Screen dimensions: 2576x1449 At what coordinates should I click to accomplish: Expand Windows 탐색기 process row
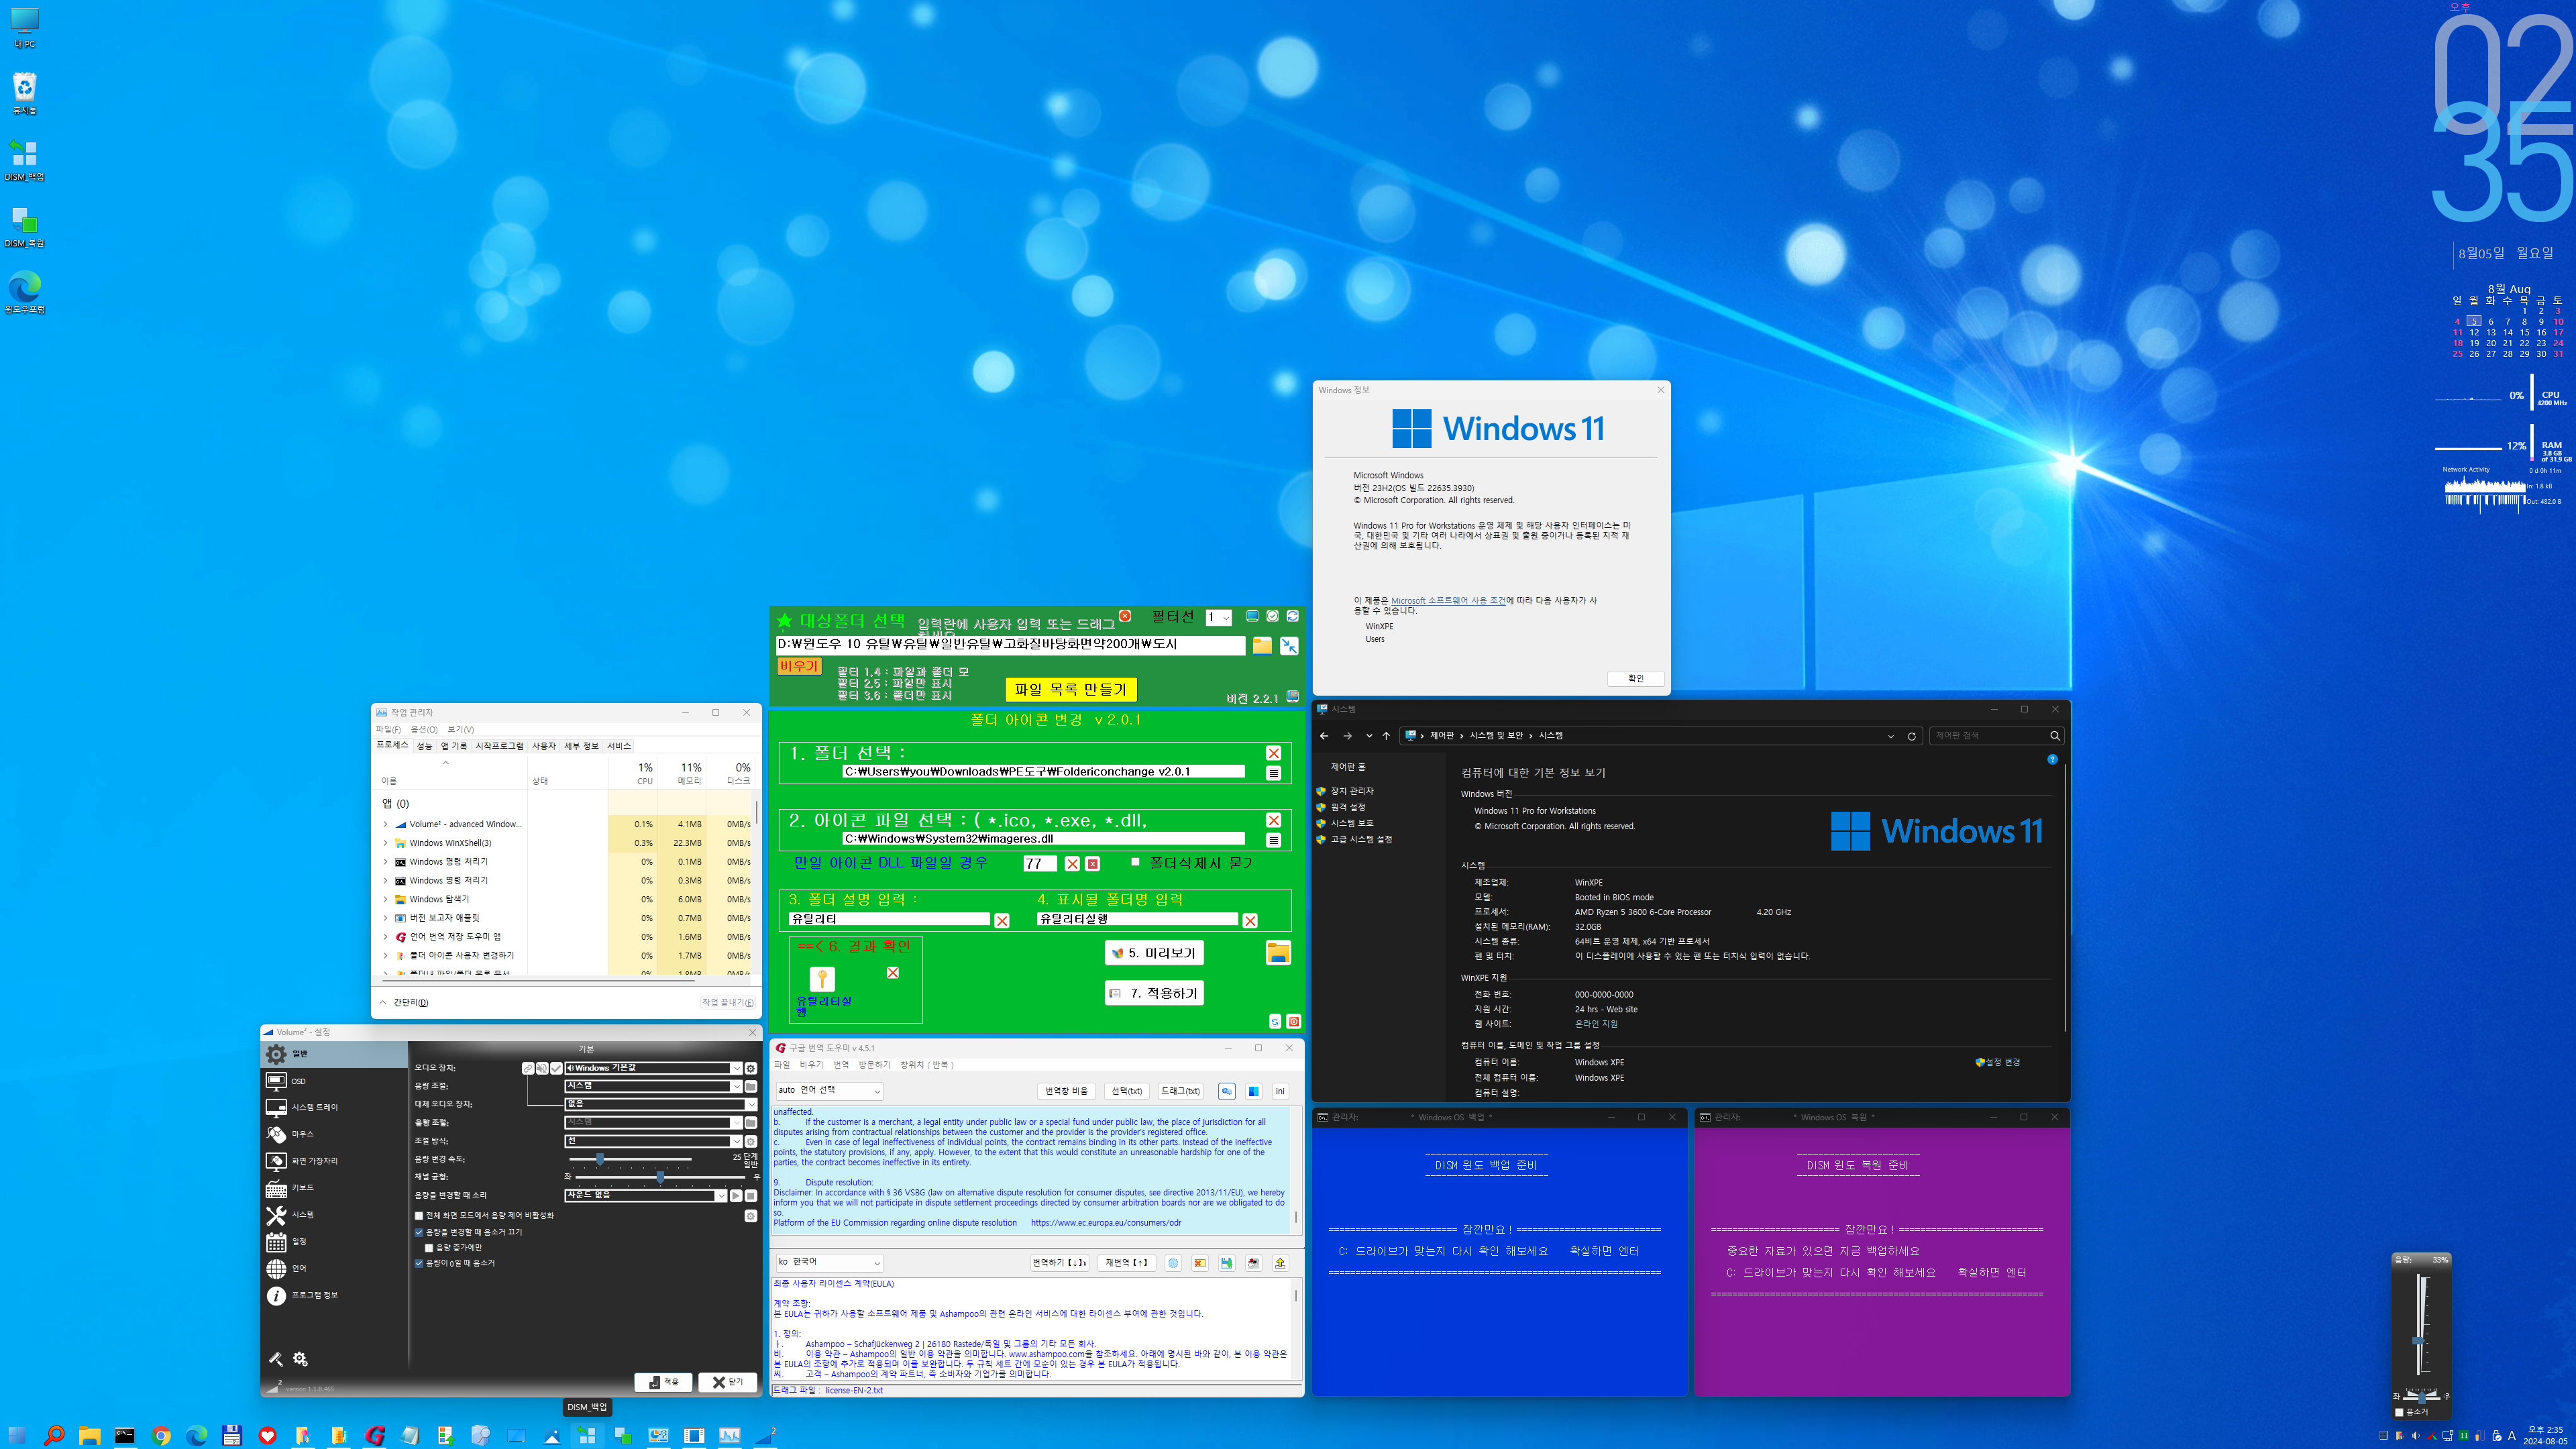pos(385,899)
